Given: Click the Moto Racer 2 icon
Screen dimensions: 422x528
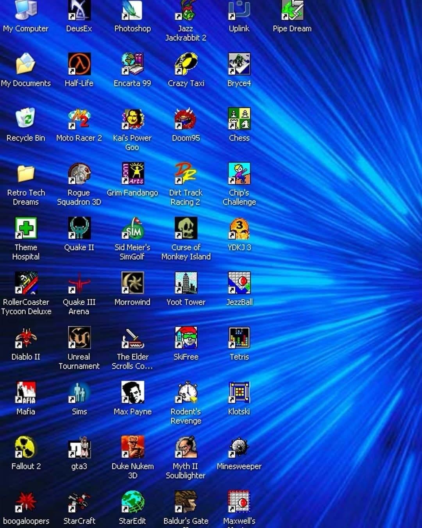Looking at the screenshot, I should 79,119.
